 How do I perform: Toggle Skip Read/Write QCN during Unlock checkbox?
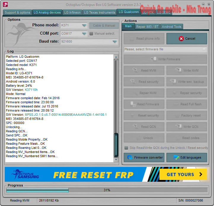126,148
